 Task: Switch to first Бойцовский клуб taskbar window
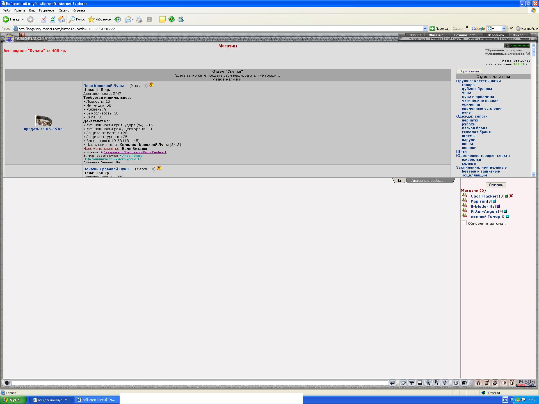(52, 400)
